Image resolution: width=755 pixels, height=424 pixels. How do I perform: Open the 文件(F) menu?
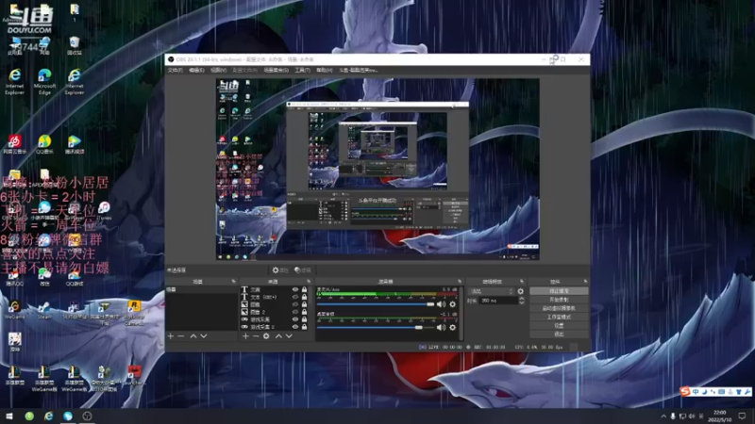(175, 70)
